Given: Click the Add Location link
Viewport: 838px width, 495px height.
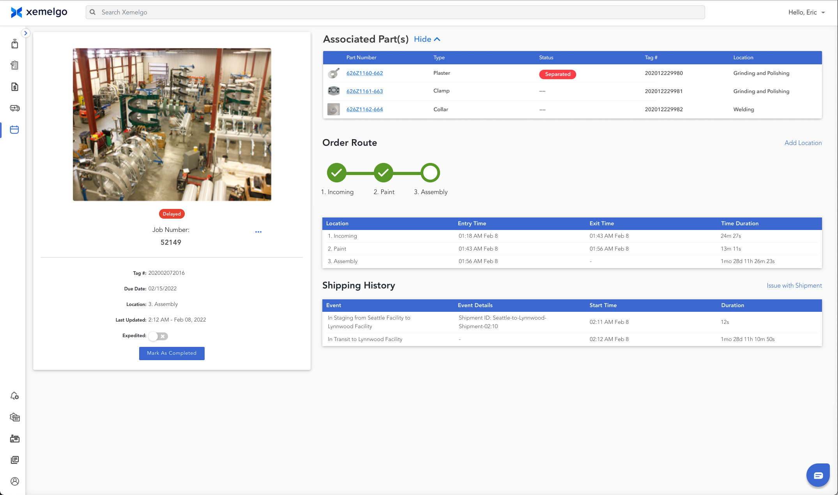Looking at the screenshot, I should [x=803, y=143].
